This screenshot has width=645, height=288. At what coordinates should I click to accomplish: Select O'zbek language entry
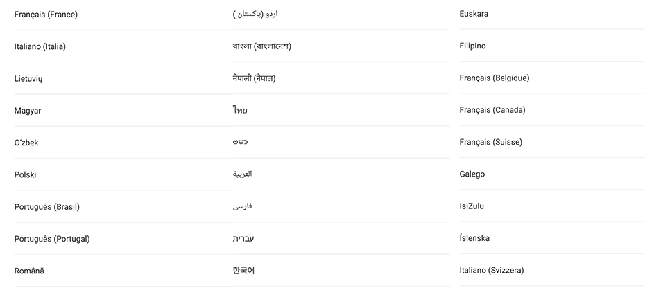[x=26, y=143]
